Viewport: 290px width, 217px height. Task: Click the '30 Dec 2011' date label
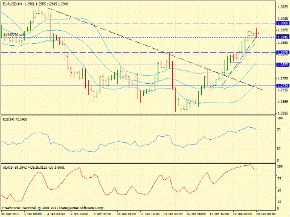tap(10, 214)
